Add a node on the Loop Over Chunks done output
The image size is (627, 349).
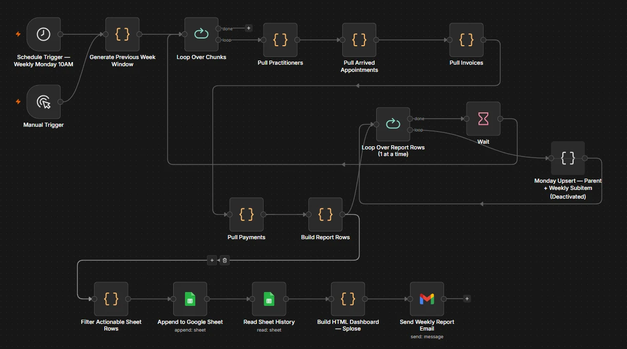(249, 28)
